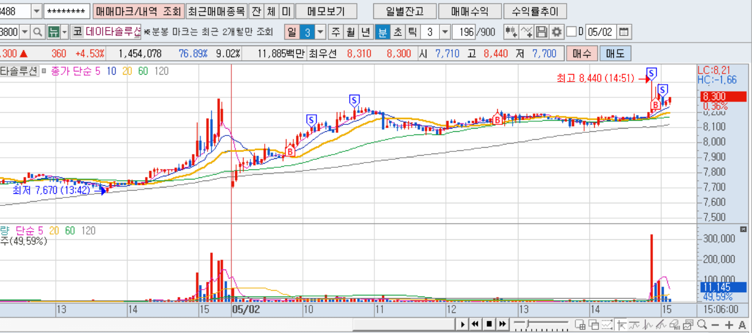Click the rewind double-arrow replay button
Viewport: 752px width, 333px height.
[476, 324]
